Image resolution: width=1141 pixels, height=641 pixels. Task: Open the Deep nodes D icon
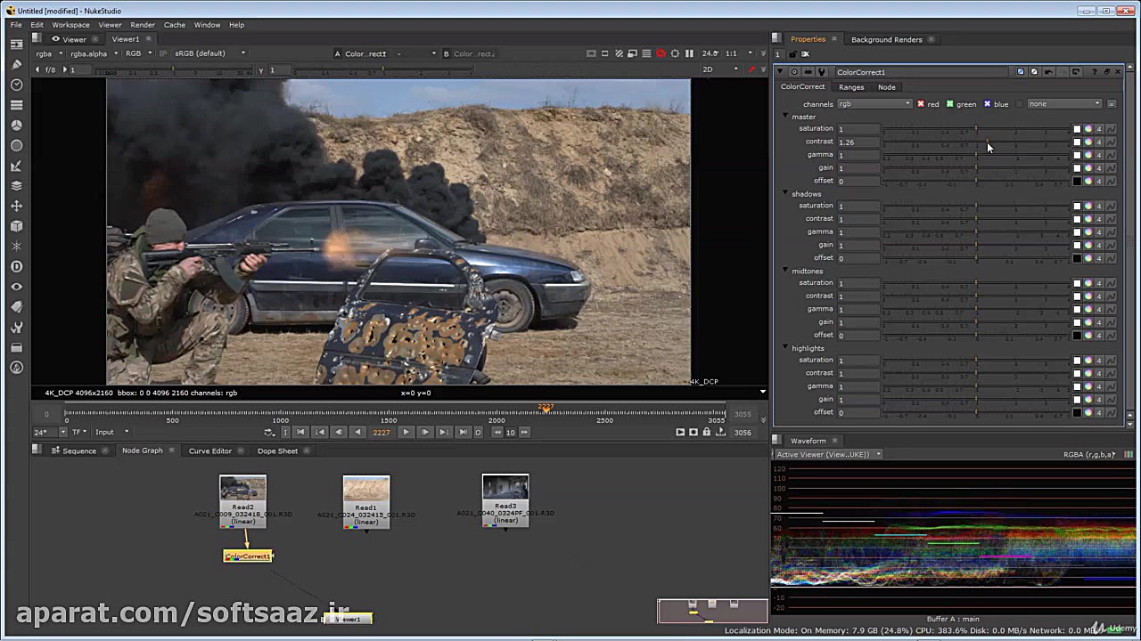coord(16,266)
